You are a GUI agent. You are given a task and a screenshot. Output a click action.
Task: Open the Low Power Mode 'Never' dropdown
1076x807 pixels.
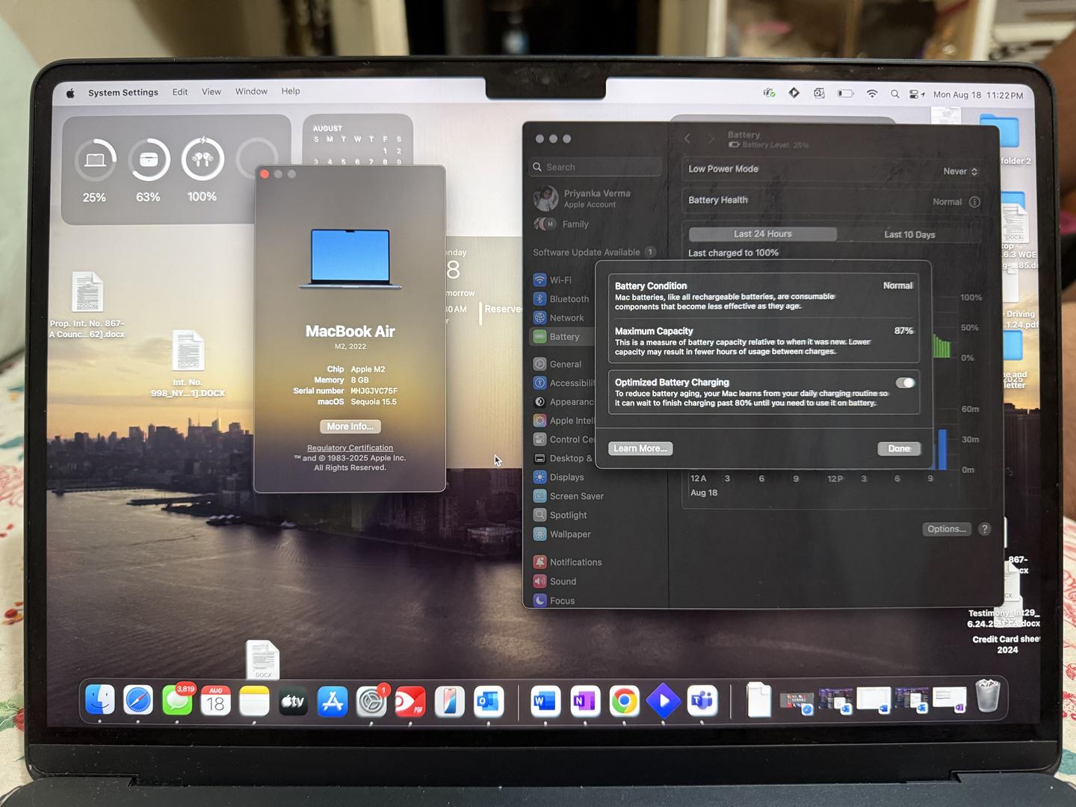[x=960, y=171]
